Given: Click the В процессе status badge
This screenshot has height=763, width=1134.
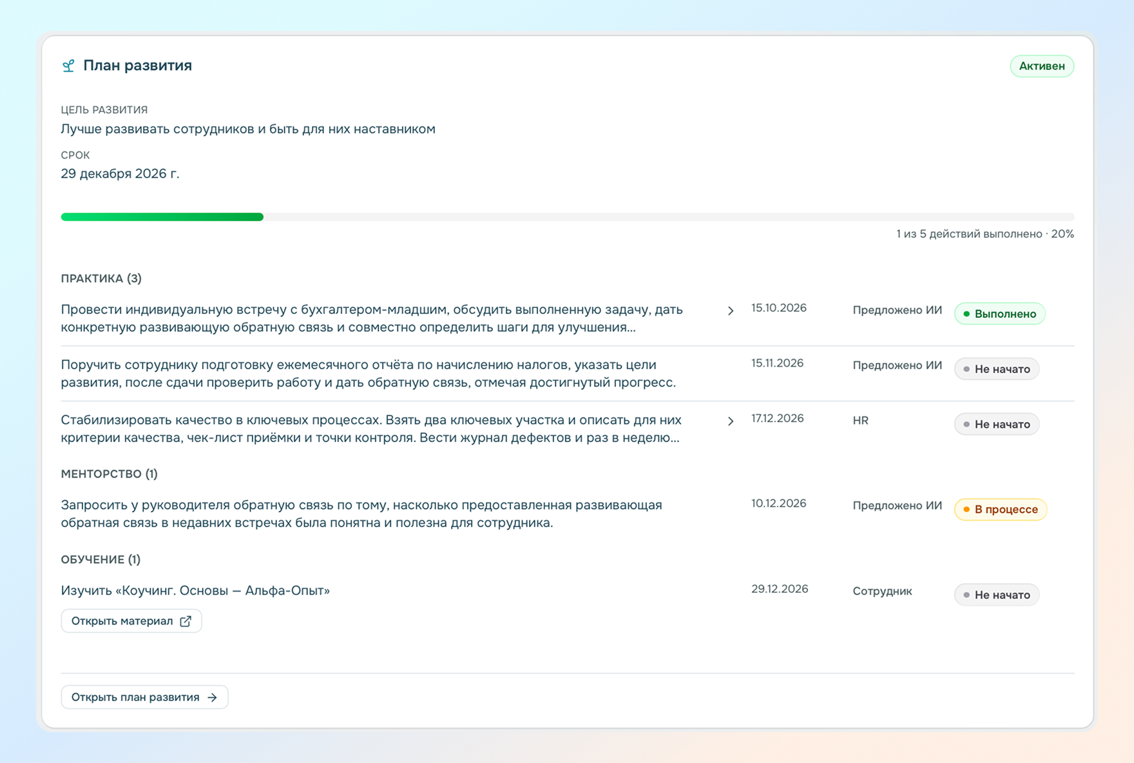Looking at the screenshot, I should pyautogui.click(x=1000, y=509).
